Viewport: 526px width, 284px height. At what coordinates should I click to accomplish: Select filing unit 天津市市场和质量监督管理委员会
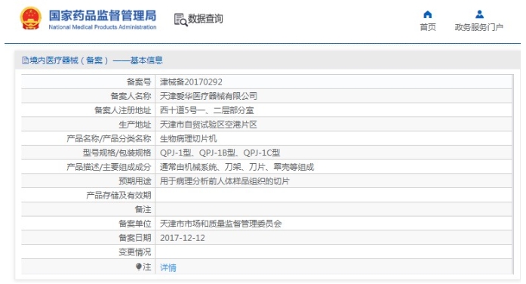[220, 224]
